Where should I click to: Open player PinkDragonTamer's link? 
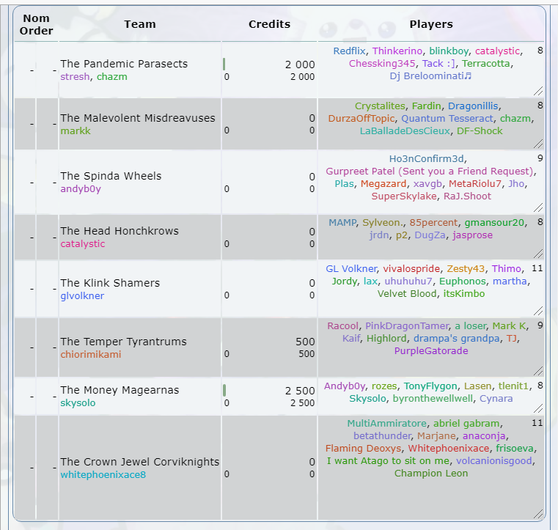[407, 326]
